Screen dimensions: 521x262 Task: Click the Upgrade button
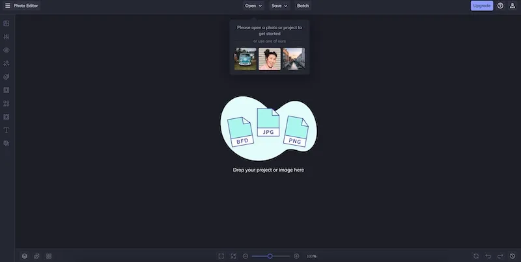tap(482, 6)
